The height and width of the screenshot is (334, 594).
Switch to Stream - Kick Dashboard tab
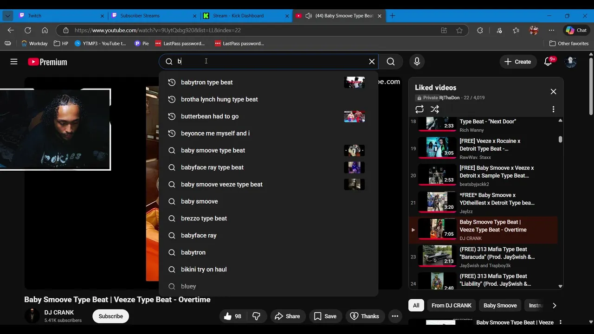pos(246,16)
